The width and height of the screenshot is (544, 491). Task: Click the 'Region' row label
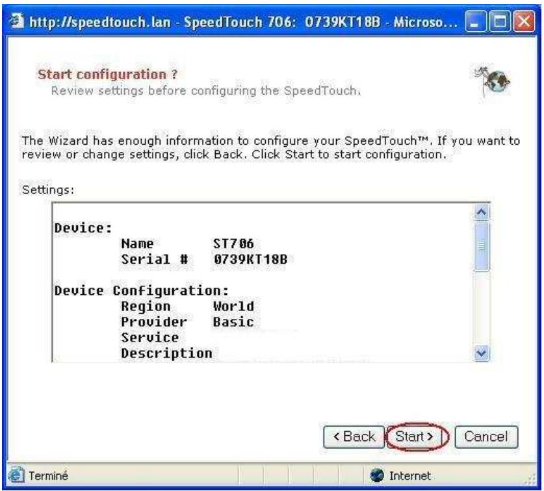pos(146,307)
